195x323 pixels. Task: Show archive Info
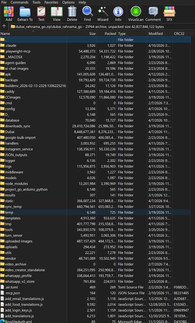pyautogui.click(x=118, y=14)
